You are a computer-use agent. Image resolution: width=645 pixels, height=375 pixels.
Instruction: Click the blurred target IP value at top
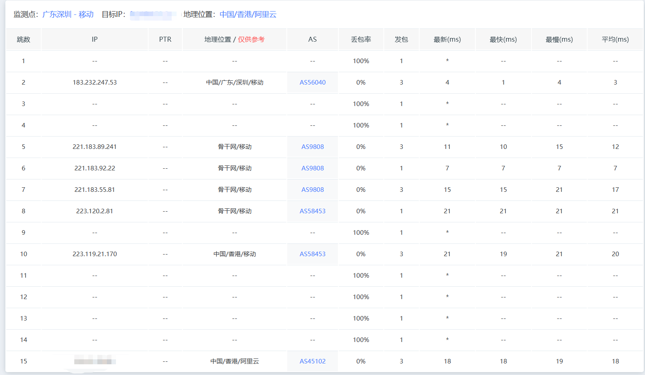pos(153,15)
